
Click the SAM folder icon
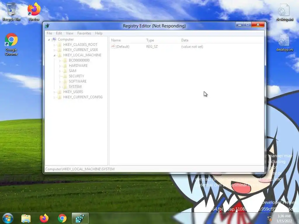coord(65,71)
